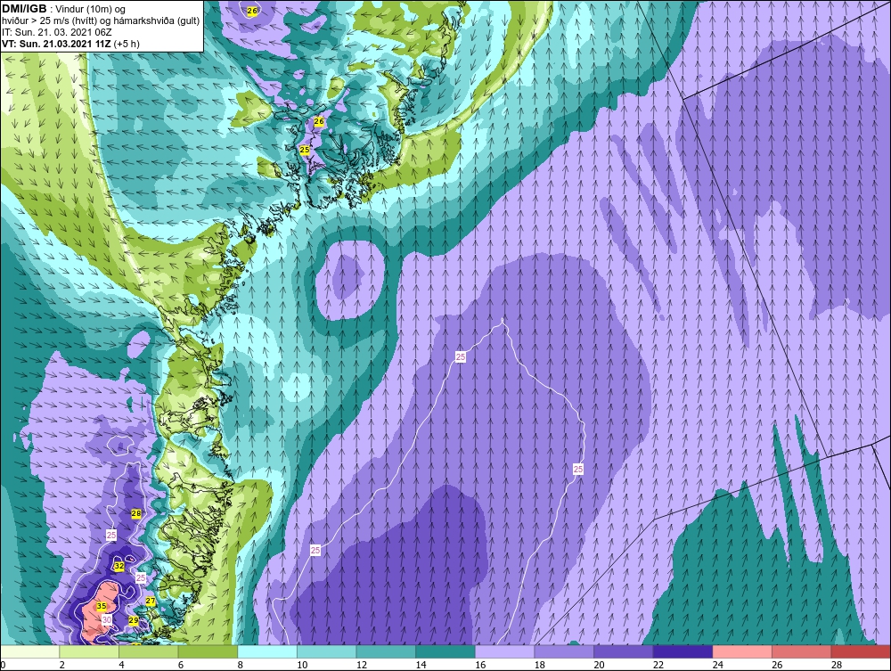The image size is (891, 671).
Task: Click the yellow '35' max gust label
Action: pyautogui.click(x=102, y=606)
